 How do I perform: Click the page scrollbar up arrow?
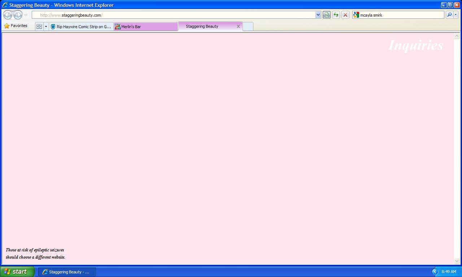457,36
